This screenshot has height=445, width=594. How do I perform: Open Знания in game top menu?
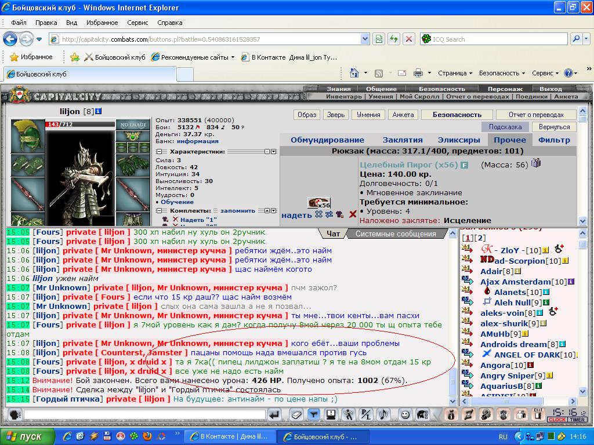pyautogui.click(x=339, y=89)
